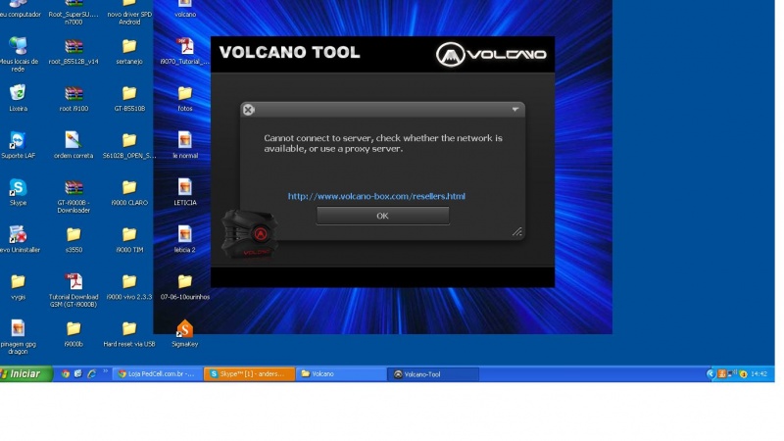The image size is (784, 441).
Task: Click the error message text in dialog
Action: click(x=383, y=143)
